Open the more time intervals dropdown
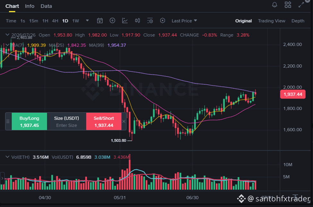Viewport: 313px width, 207px height. coord(87,21)
